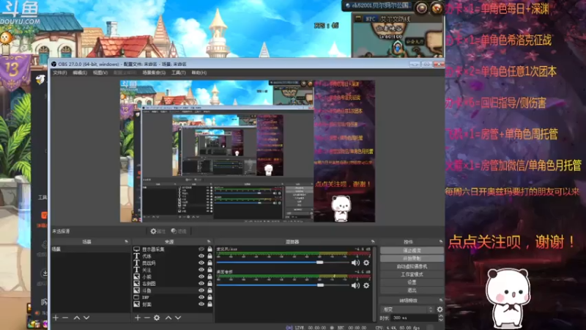Image resolution: width=586 pixels, height=330 pixels.
Task: Click the Audio Mixer vertical scrollbar
Action: click(x=374, y=283)
